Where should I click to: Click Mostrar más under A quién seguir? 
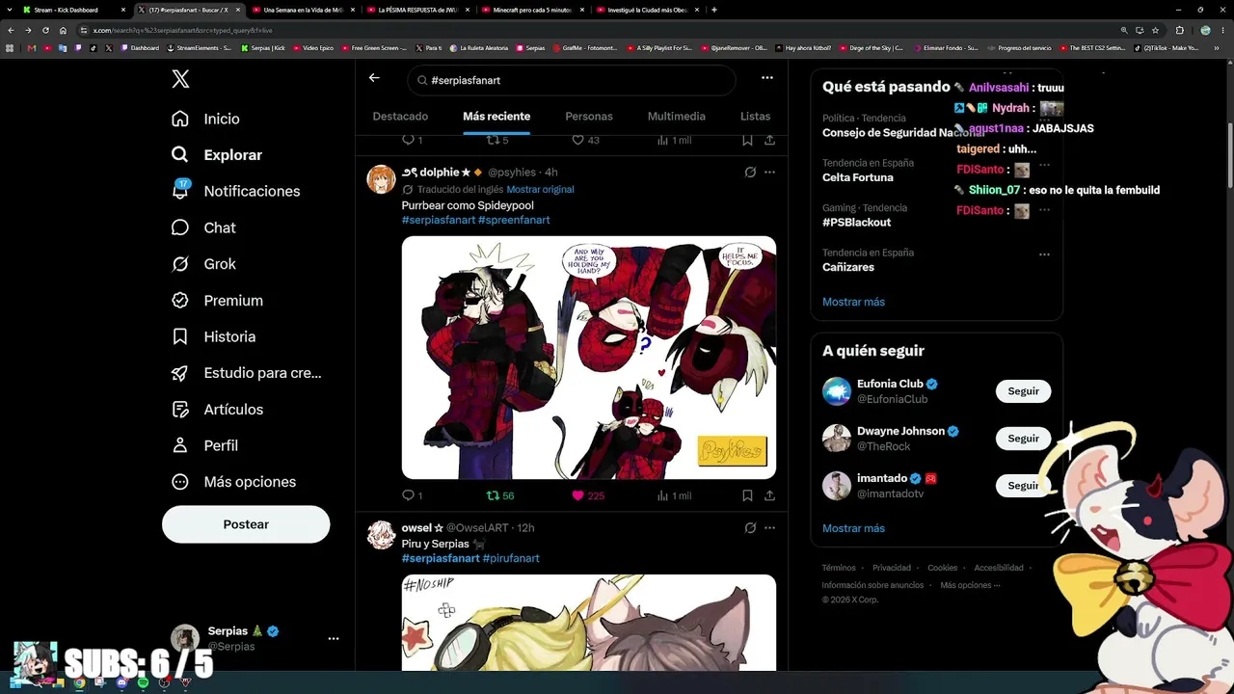[853, 528]
